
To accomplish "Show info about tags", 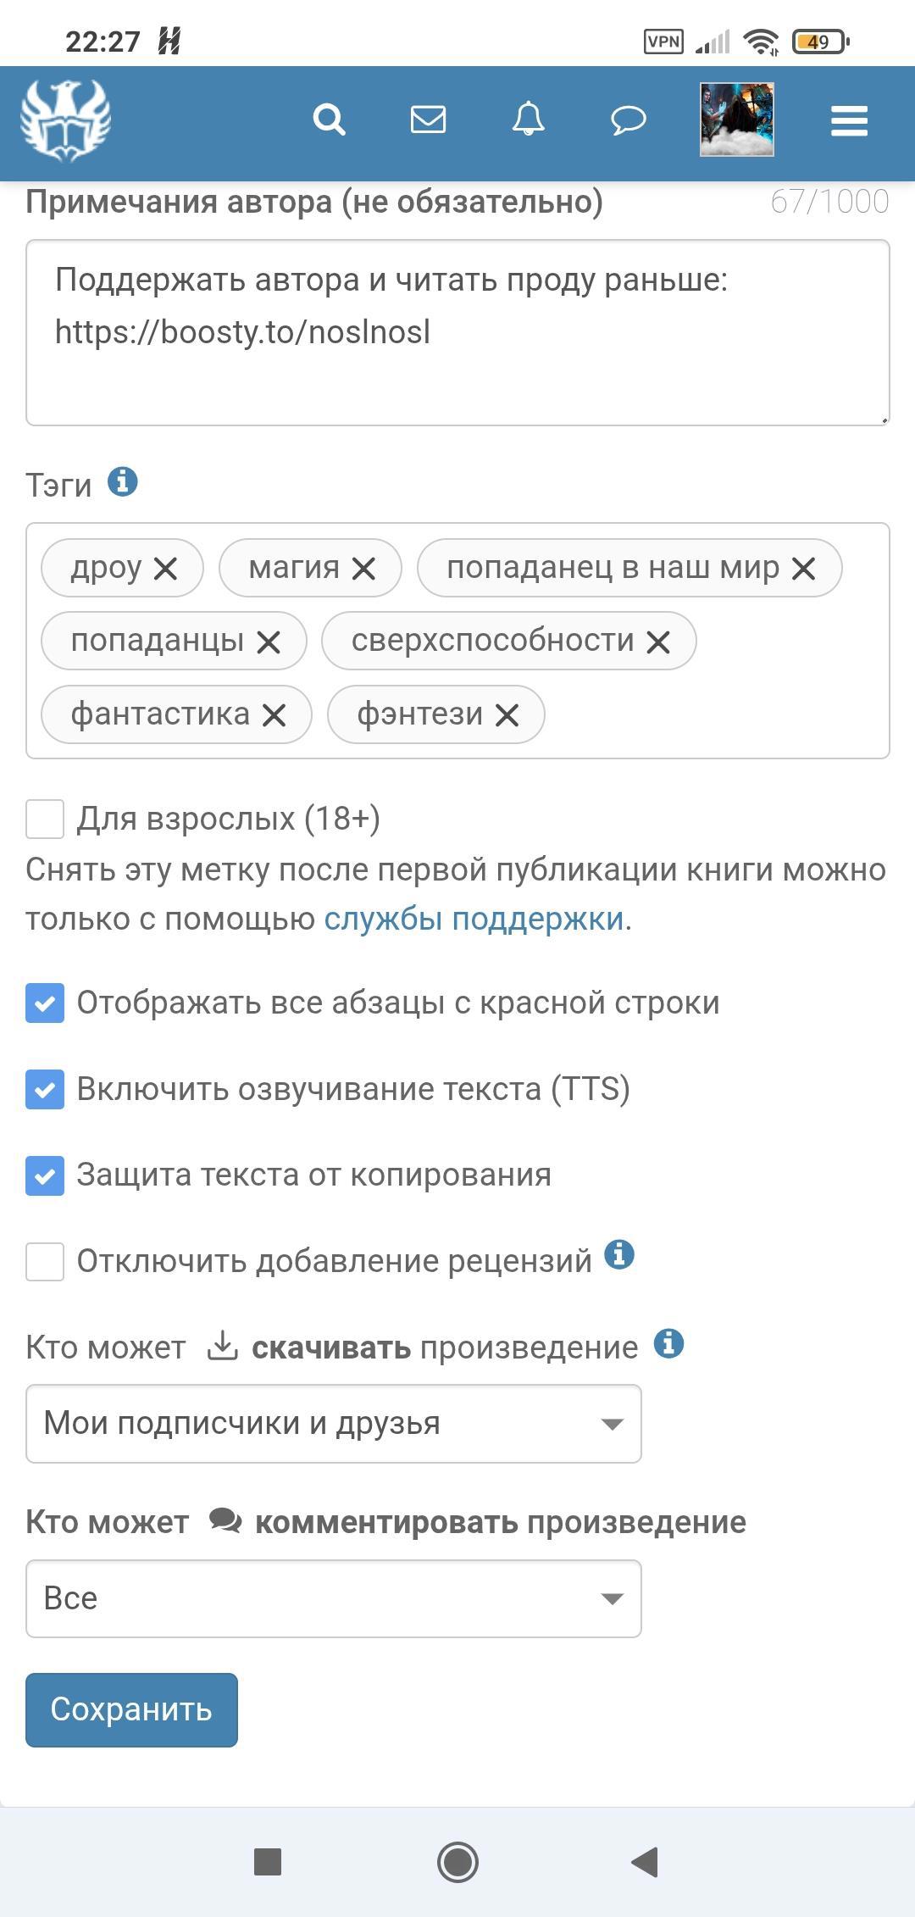I will tap(123, 482).
